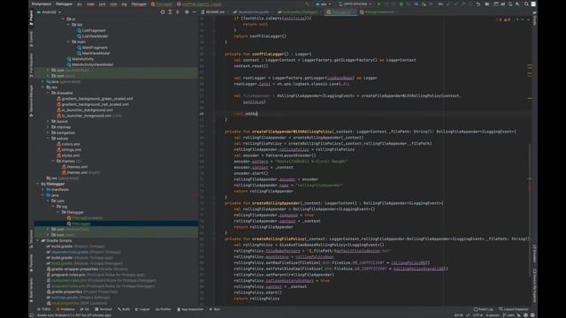The image size is (566, 318).
Task: Select ListFragment in project tree
Action: pyautogui.click(x=94, y=31)
